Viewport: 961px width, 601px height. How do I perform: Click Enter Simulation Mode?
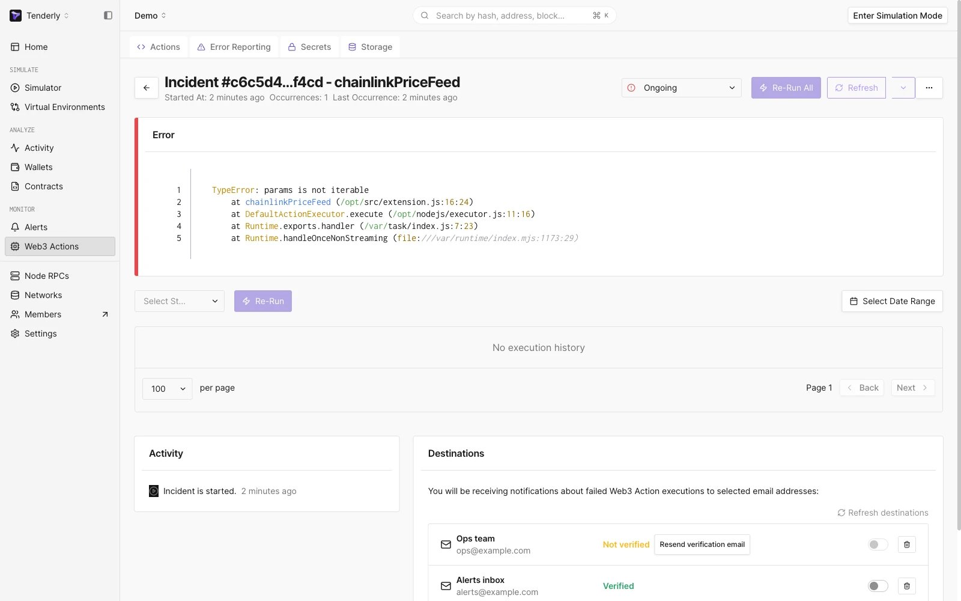897,16
